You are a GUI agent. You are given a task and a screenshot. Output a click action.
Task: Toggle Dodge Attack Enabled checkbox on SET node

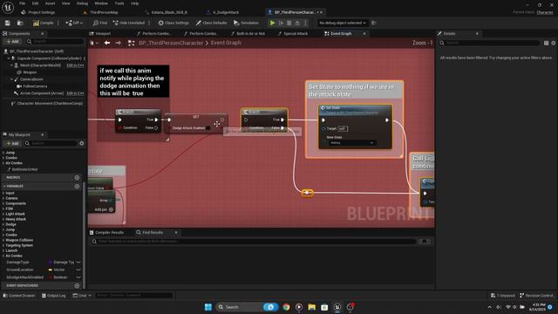(208, 128)
